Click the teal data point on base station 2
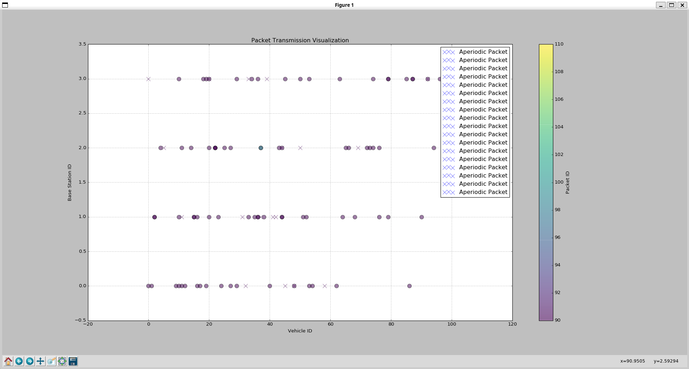The height and width of the screenshot is (369, 689). point(261,148)
